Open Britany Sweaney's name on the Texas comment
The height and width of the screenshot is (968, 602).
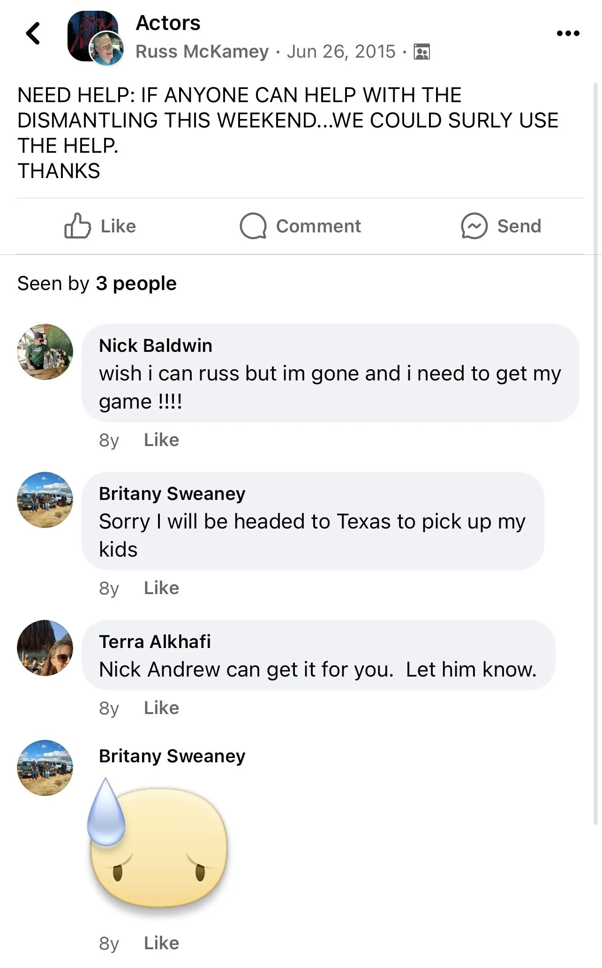[x=172, y=494]
